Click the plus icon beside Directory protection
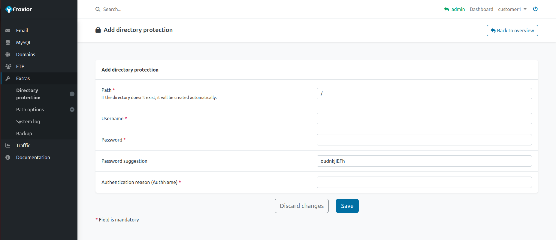Screen dimensions: 556x240 point(72,94)
